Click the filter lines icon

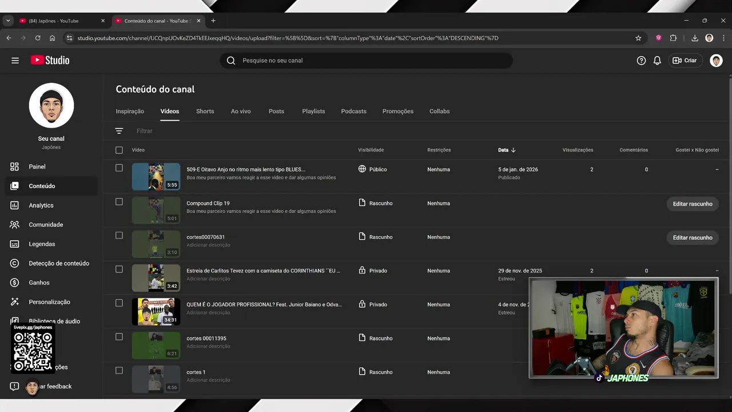pyautogui.click(x=119, y=131)
